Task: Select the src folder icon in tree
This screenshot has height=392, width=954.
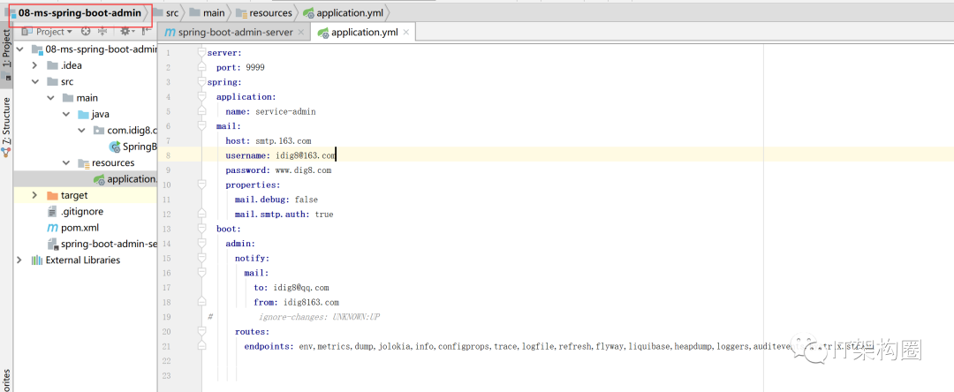Action: click(52, 81)
